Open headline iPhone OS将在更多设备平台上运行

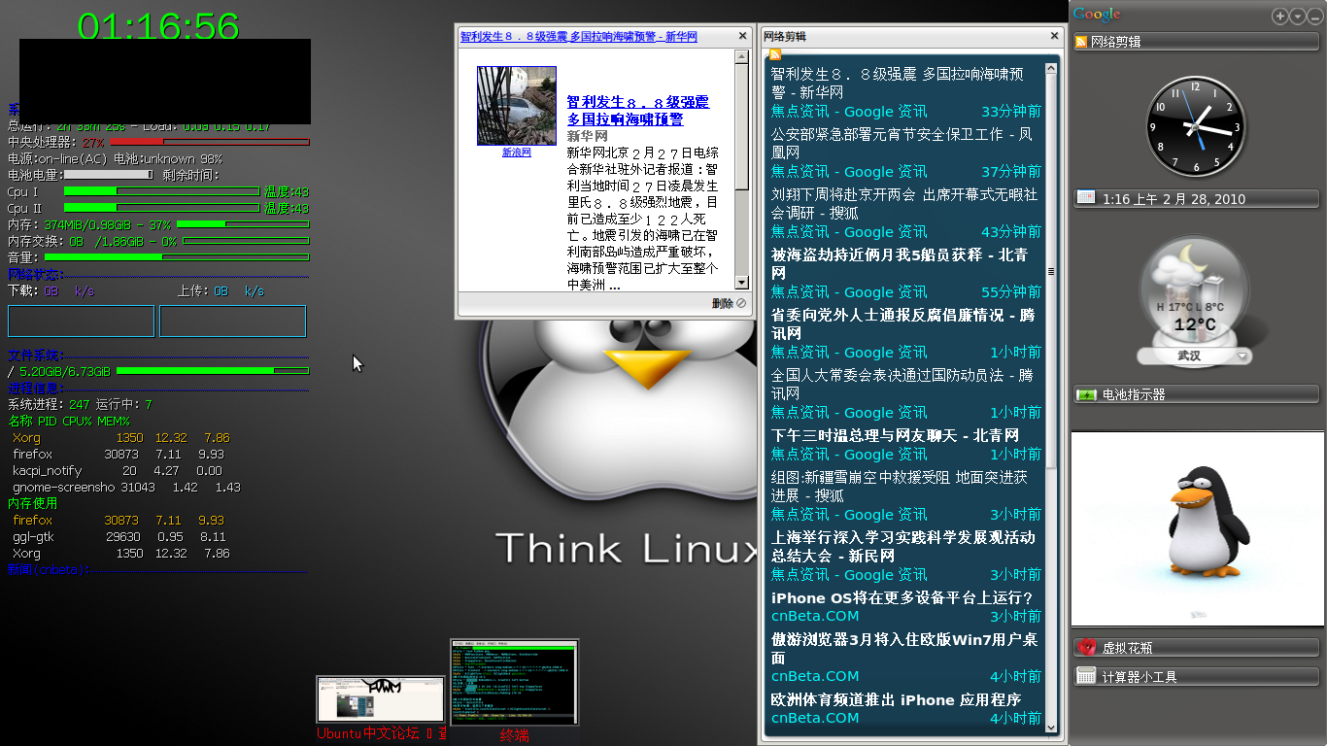tap(902, 597)
